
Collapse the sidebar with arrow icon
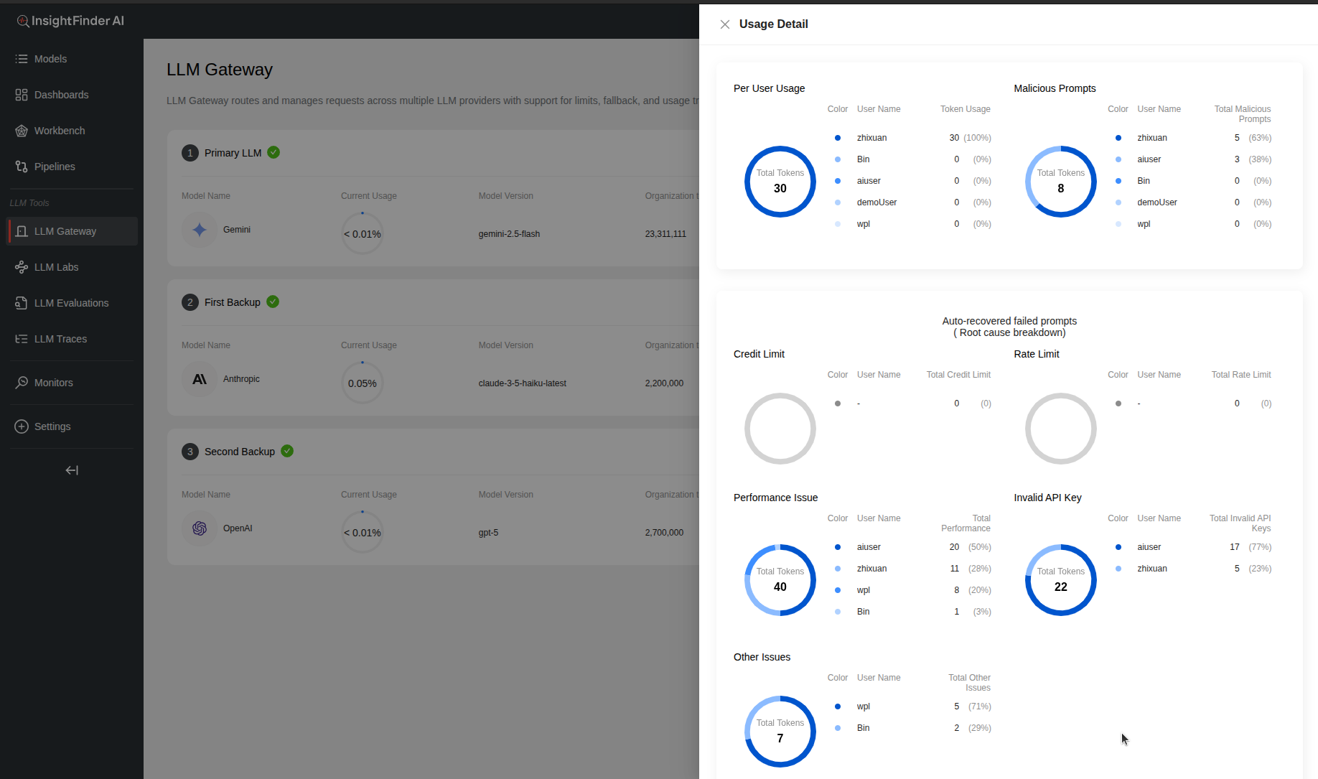72,470
